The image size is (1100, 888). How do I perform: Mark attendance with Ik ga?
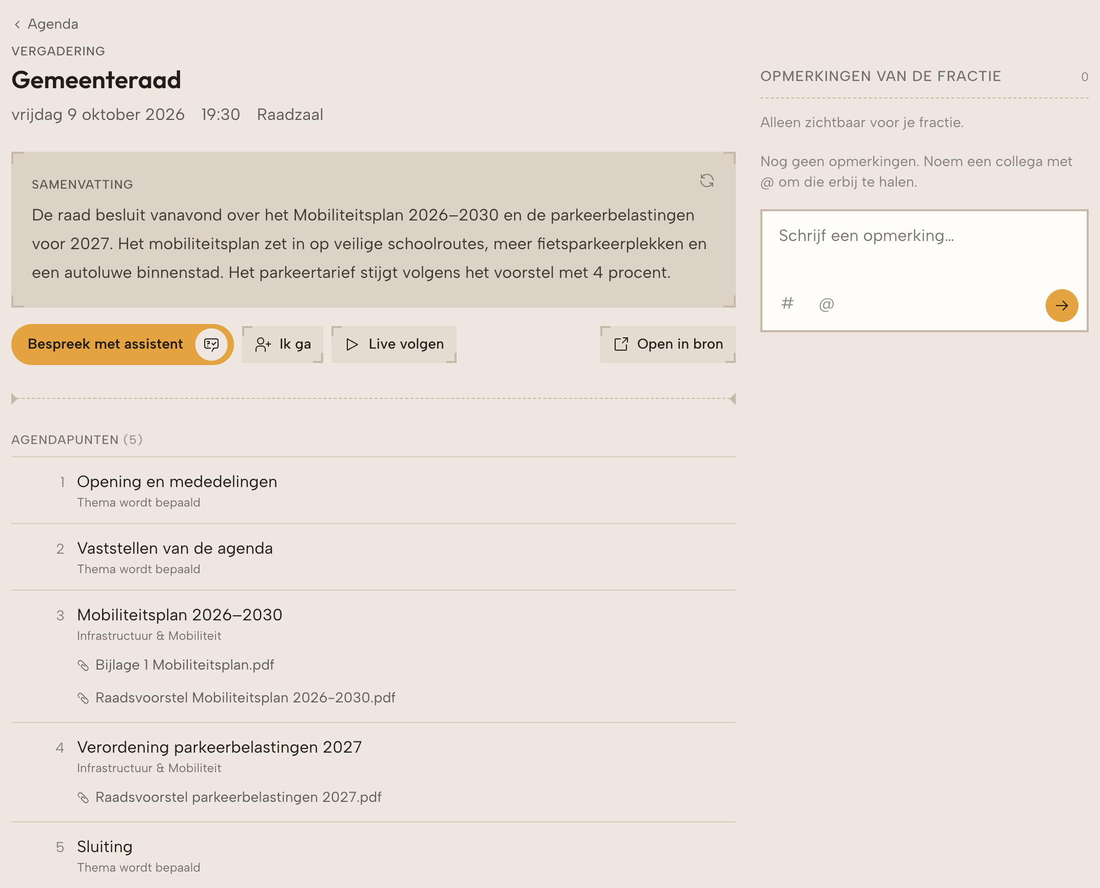(283, 345)
